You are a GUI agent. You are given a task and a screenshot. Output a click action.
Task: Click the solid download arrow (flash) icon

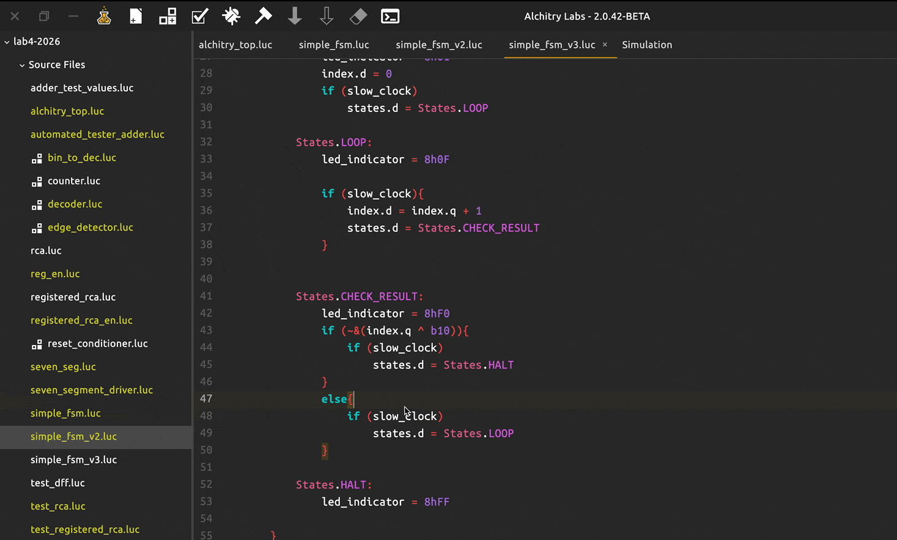click(295, 17)
